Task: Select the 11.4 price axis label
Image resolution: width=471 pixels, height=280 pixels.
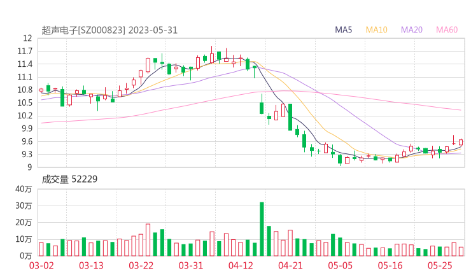Action: 25,64
